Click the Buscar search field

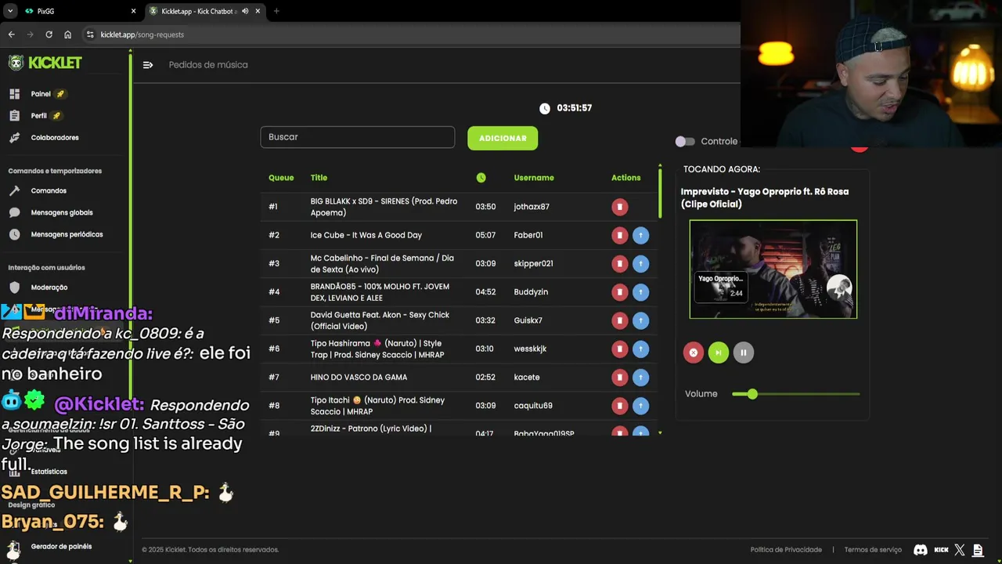coord(358,137)
